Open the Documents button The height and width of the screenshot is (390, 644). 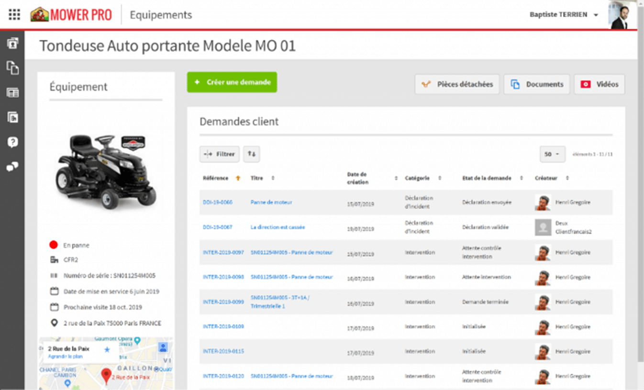[537, 84]
